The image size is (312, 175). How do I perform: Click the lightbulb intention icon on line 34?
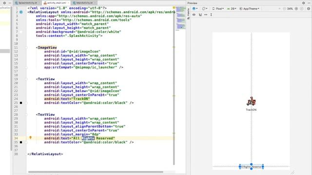click(30, 138)
